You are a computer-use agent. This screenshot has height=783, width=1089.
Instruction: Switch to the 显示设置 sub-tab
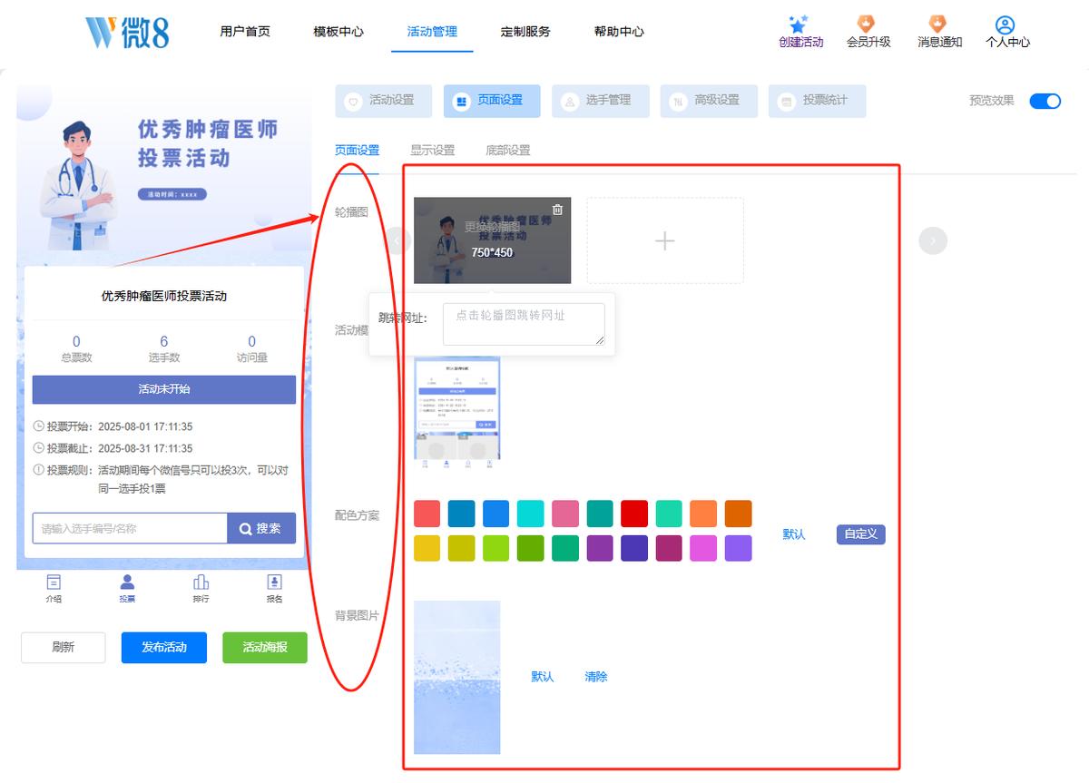433,151
